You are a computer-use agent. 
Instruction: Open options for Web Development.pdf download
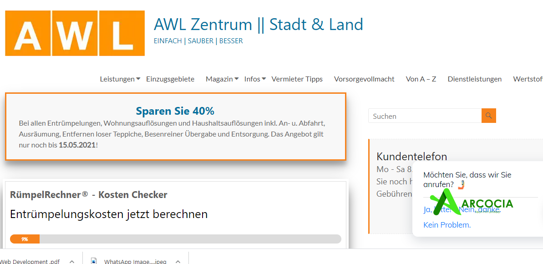point(71,261)
